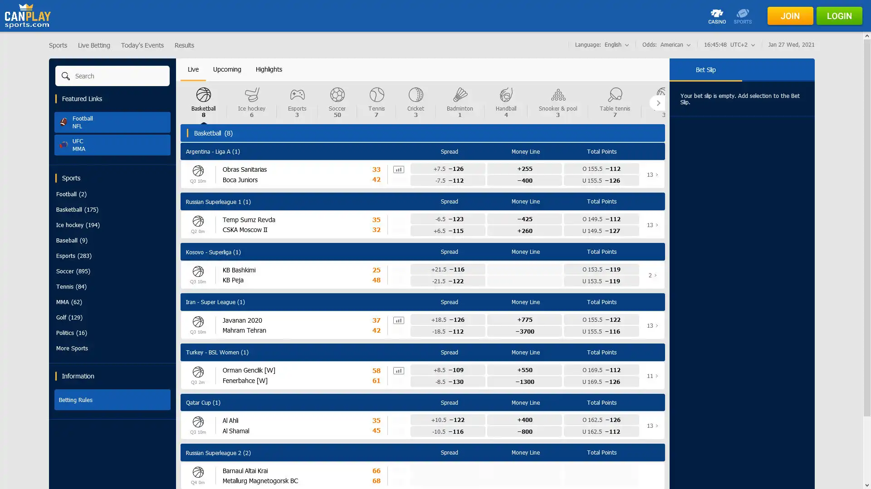Click basketball icon of KB Bashkimi match

(198, 271)
